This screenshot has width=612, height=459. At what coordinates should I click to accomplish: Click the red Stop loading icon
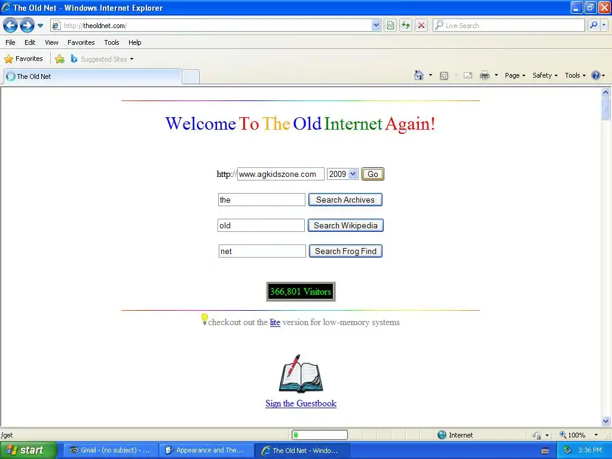(x=421, y=26)
